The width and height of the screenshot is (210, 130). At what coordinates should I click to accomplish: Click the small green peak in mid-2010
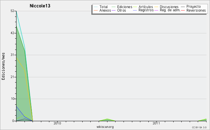click(x=107, y=120)
